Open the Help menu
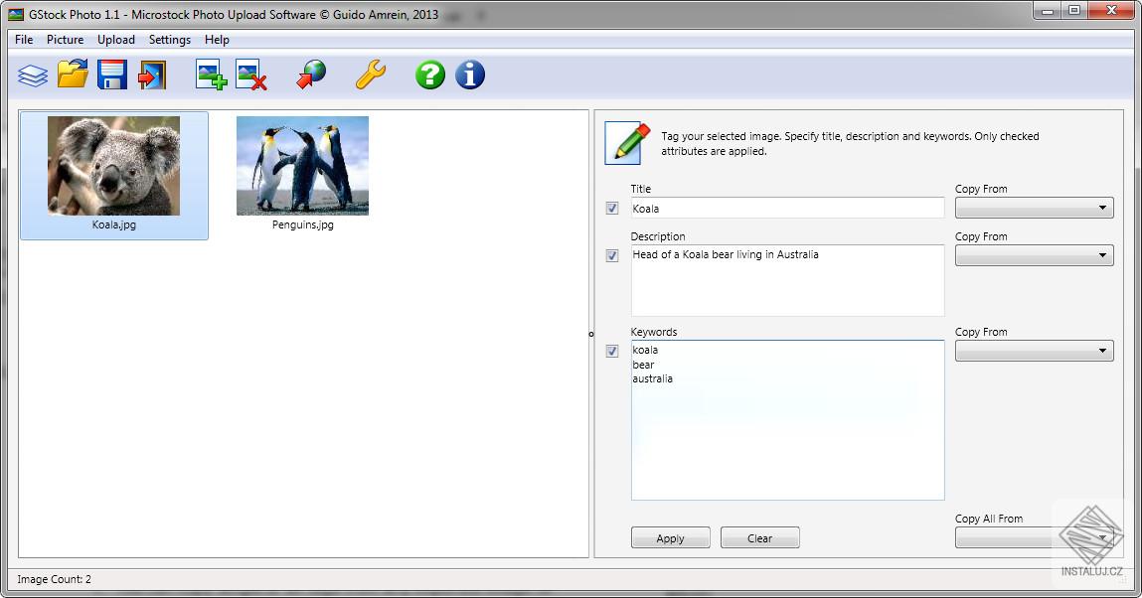Viewport: 1142px width, 598px height. click(x=217, y=40)
